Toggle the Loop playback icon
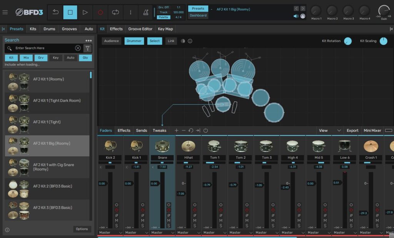The width and height of the screenshot is (394, 238). coord(115,12)
